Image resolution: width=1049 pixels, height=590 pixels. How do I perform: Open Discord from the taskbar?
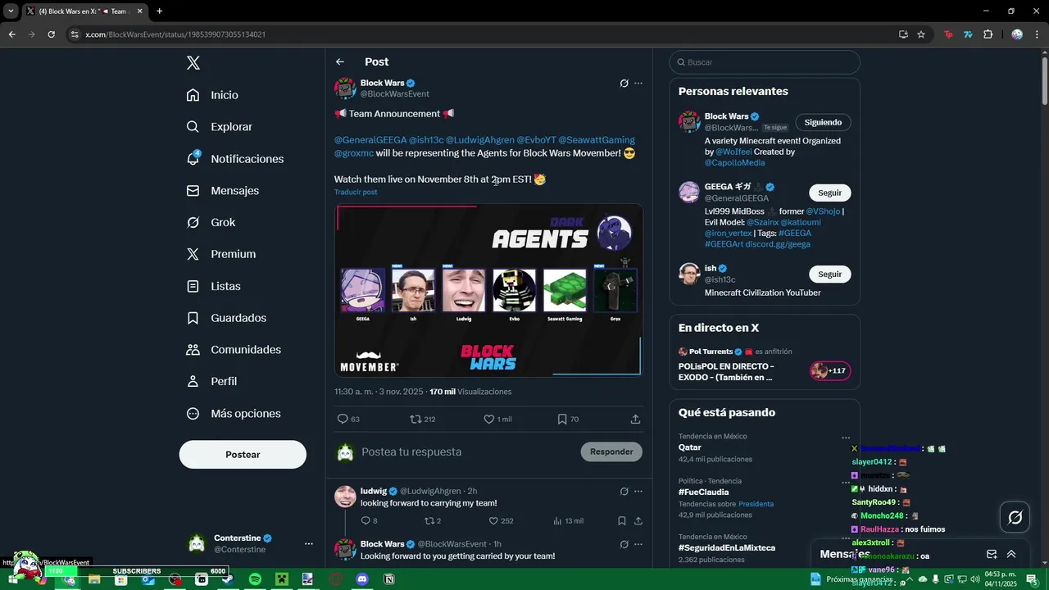(x=362, y=579)
